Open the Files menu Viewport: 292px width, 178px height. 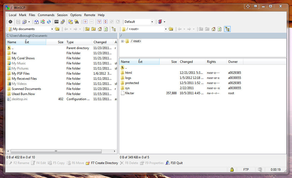pos(32,15)
